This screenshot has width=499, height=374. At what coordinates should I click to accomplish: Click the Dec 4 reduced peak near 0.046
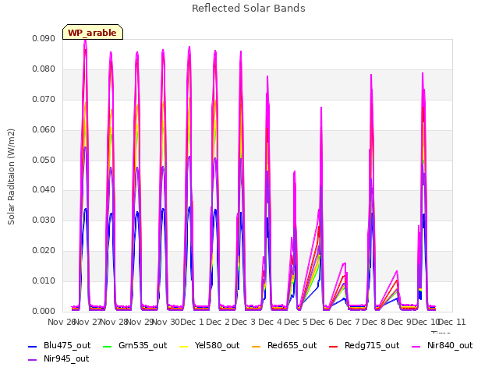click(x=295, y=171)
